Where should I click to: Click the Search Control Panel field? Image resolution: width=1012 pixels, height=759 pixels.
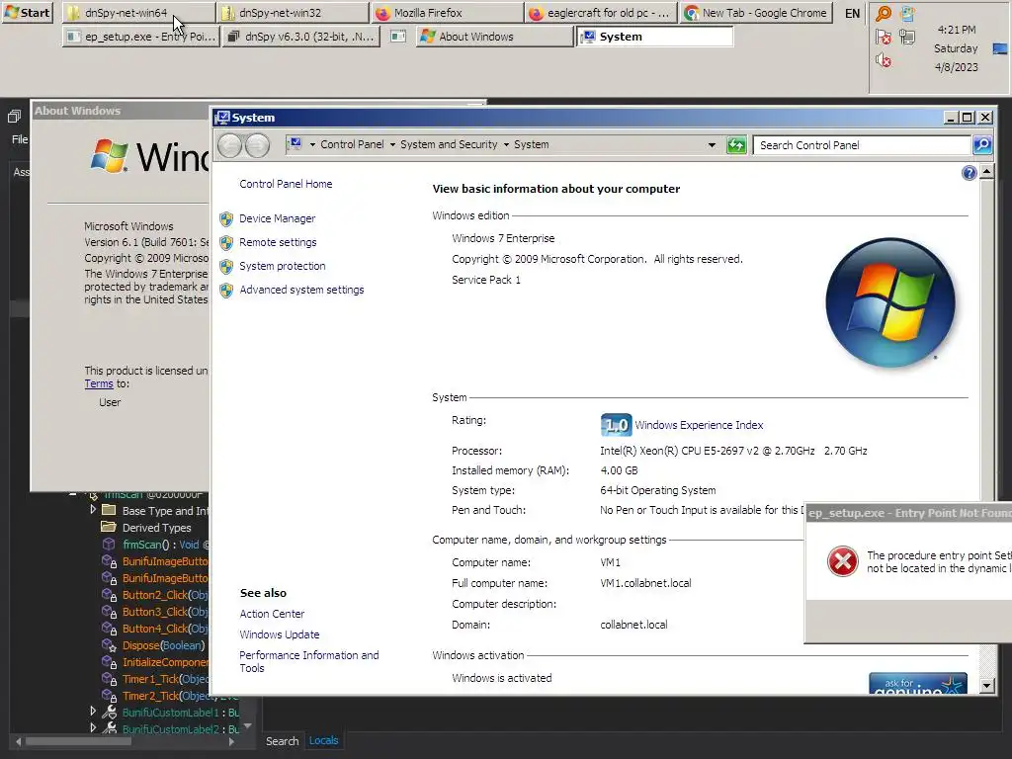(863, 145)
